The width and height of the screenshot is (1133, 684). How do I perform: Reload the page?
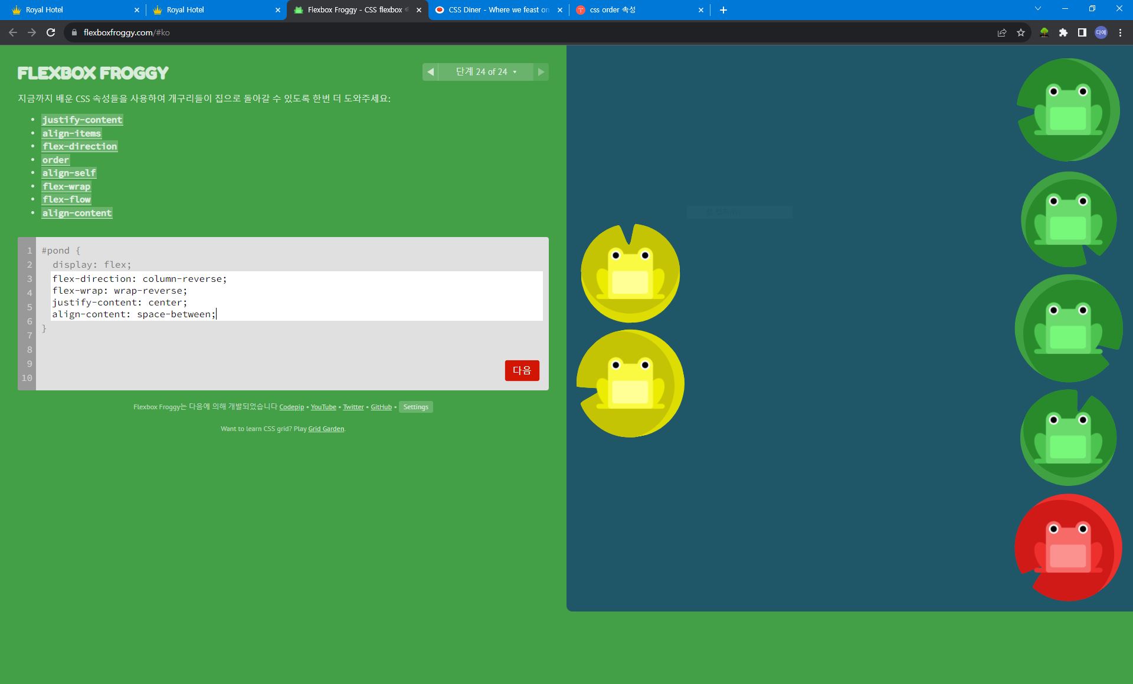click(x=51, y=32)
